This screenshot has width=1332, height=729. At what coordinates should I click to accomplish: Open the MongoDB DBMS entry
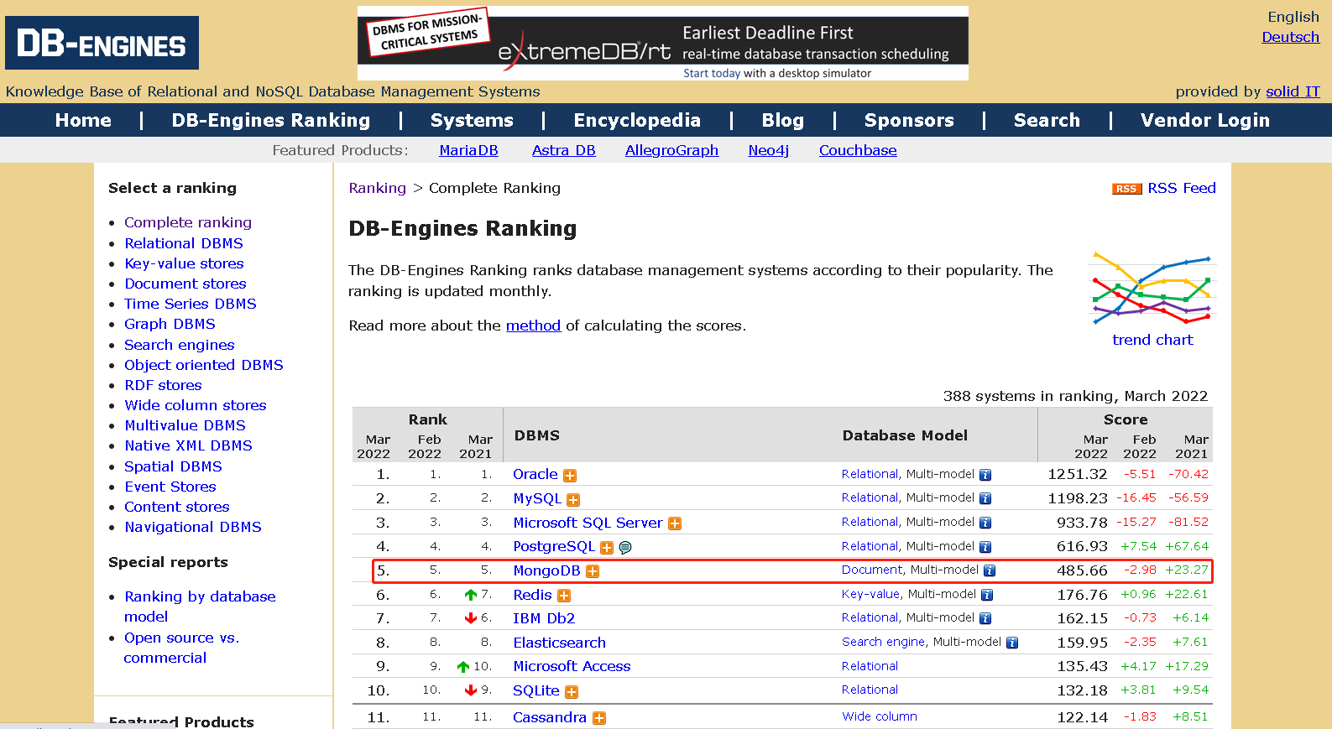click(x=546, y=570)
